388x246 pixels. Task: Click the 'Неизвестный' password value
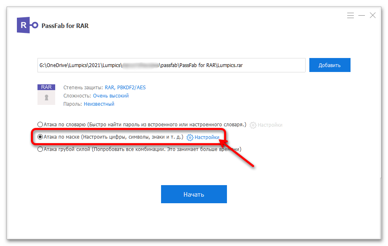click(99, 104)
